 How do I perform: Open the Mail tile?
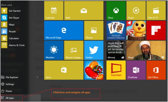[x=84, y=11]
